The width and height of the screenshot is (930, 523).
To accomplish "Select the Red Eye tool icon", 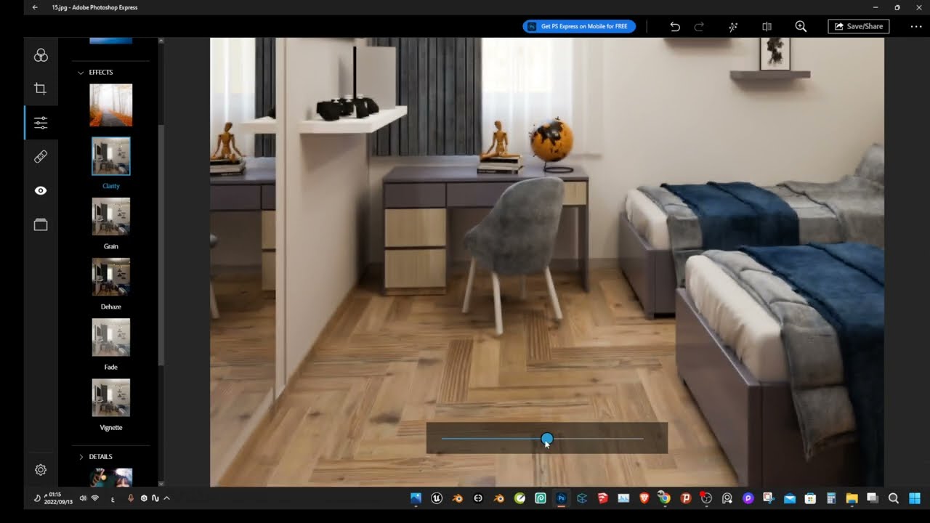I will tap(41, 190).
